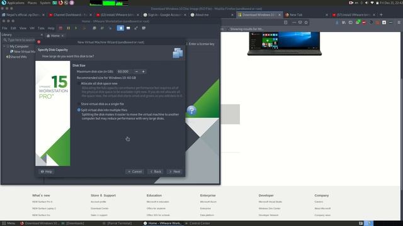Decrease maximum disk size with minus
Screen dimensions: 403x226
(137, 72)
